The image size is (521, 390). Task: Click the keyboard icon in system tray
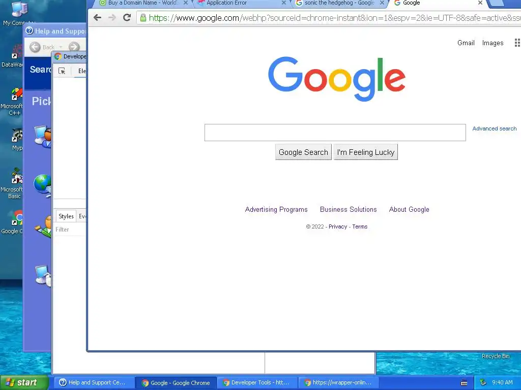(464, 383)
